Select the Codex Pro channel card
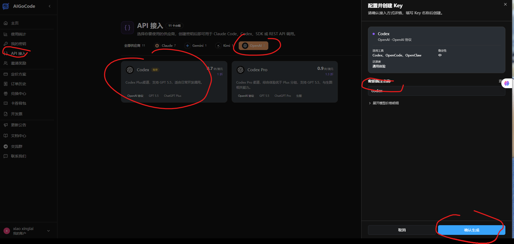This screenshot has width=514, height=244. point(285,82)
